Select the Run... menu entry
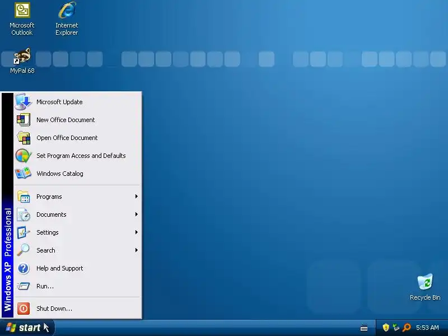 (77, 286)
